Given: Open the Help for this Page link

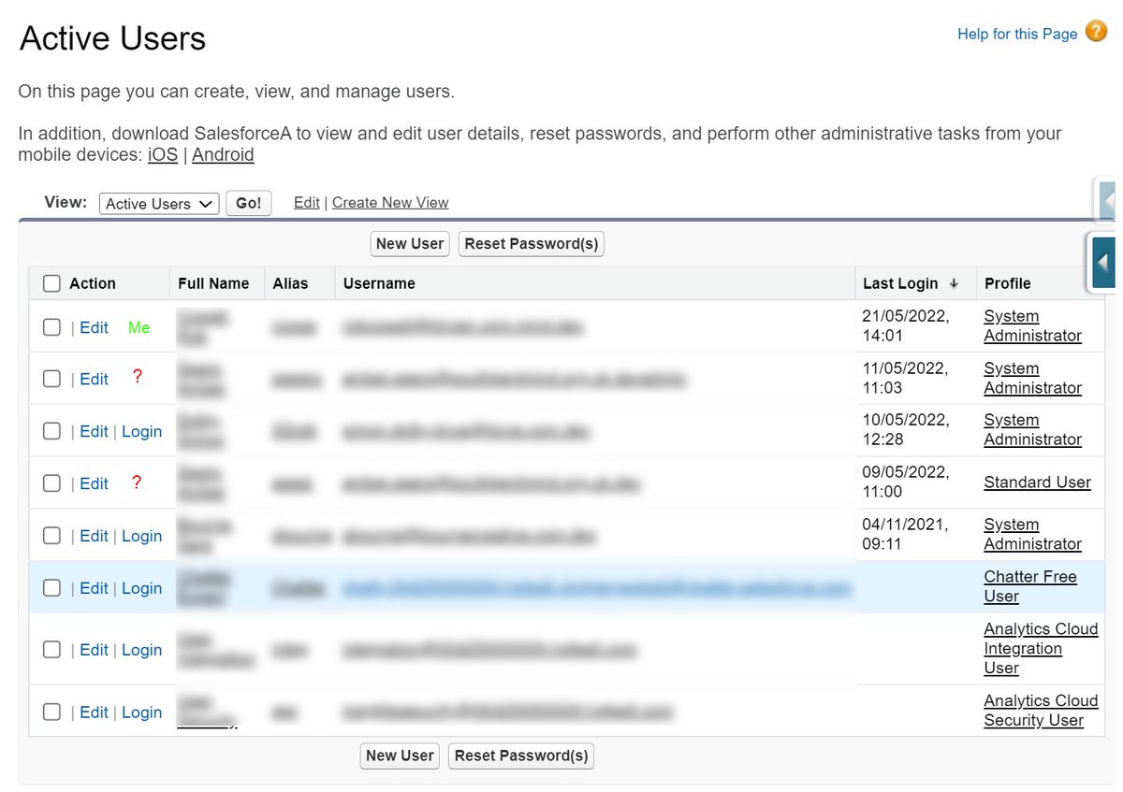Looking at the screenshot, I should 1017,34.
